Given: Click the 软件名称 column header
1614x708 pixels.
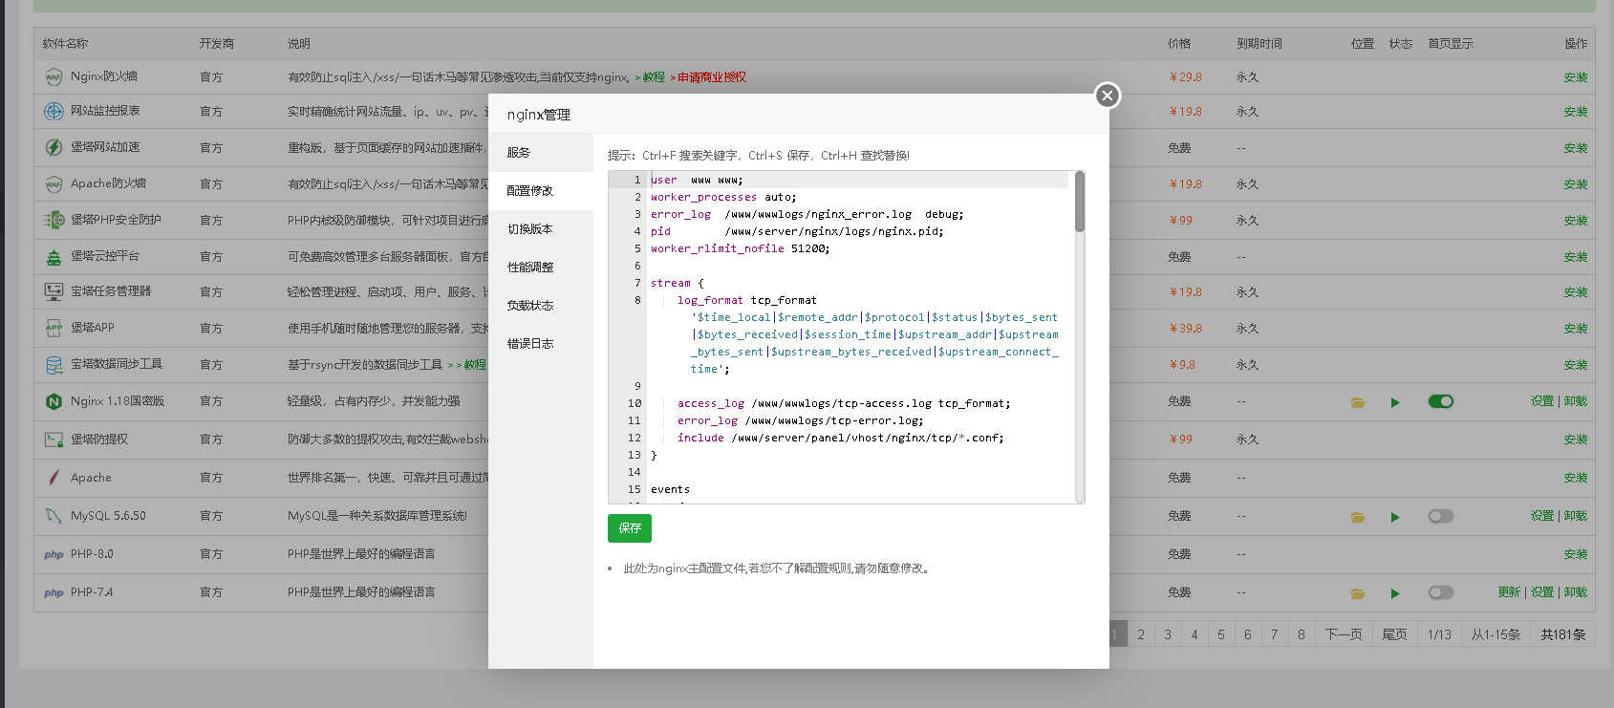Looking at the screenshot, I should pos(65,44).
